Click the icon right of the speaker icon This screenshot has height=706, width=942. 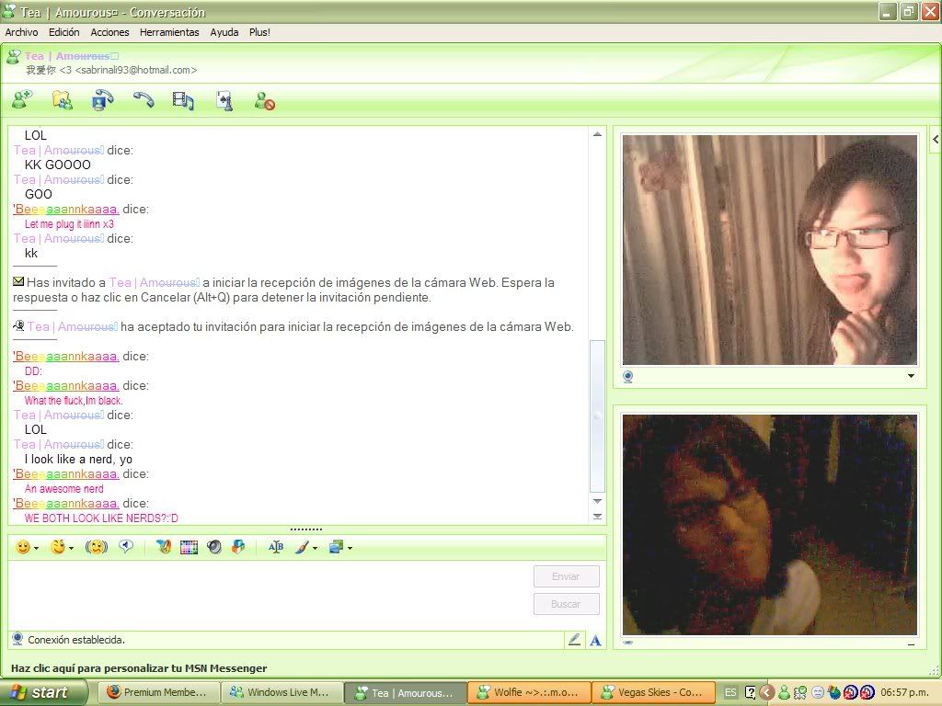click(x=238, y=547)
